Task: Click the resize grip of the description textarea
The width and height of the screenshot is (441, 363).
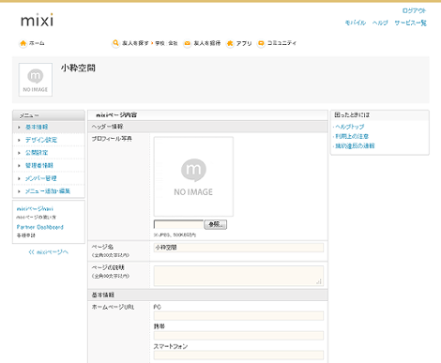Action: [319, 281]
